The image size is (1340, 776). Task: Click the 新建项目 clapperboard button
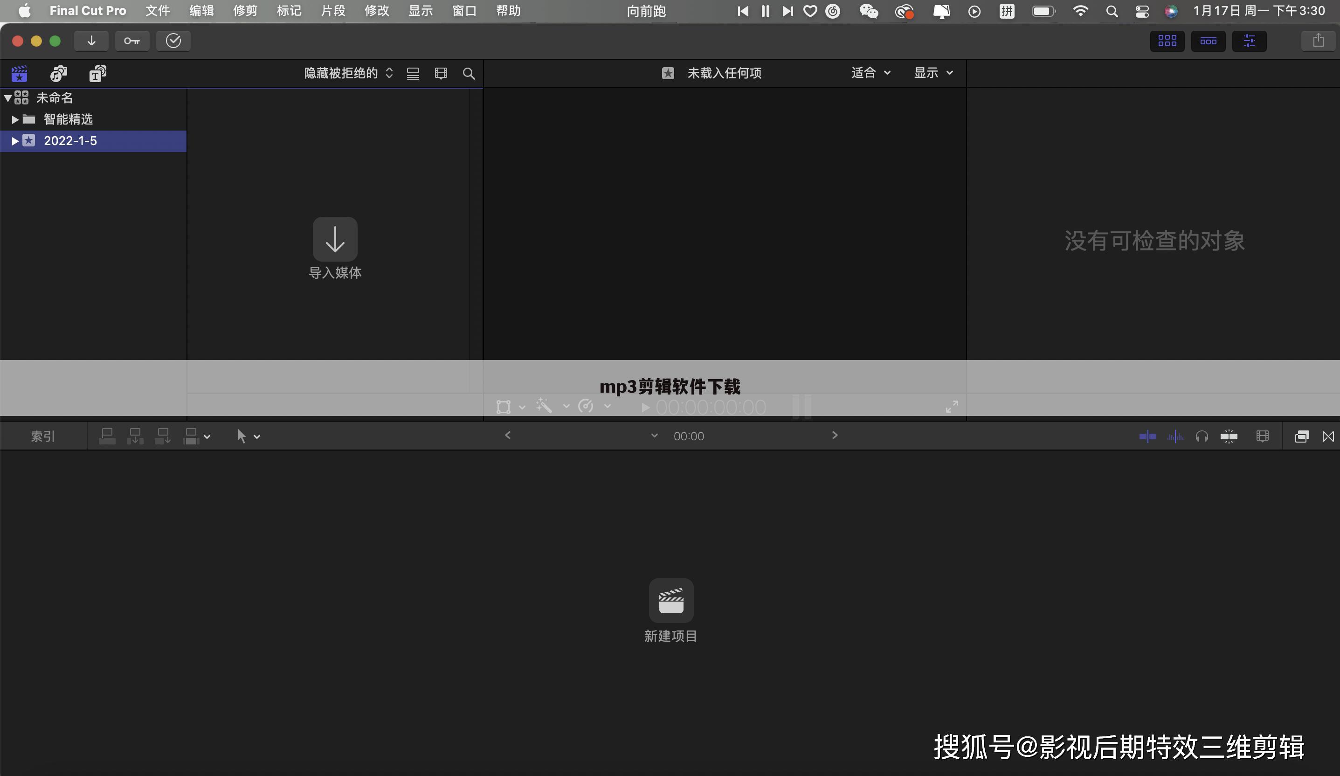(x=671, y=601)
